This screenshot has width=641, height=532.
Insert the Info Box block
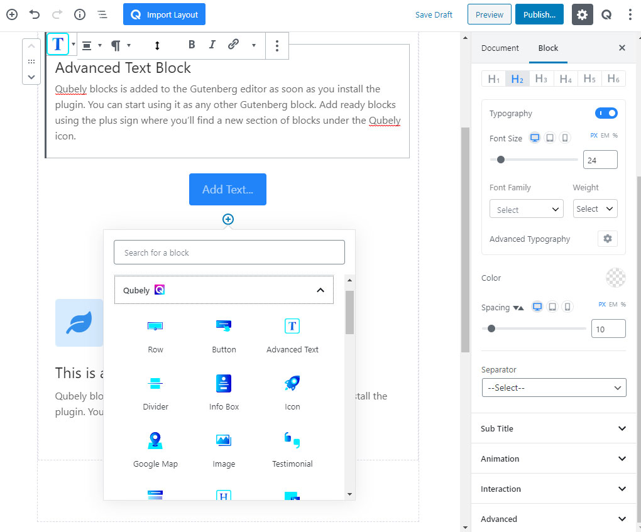click(x=224, y=393)
